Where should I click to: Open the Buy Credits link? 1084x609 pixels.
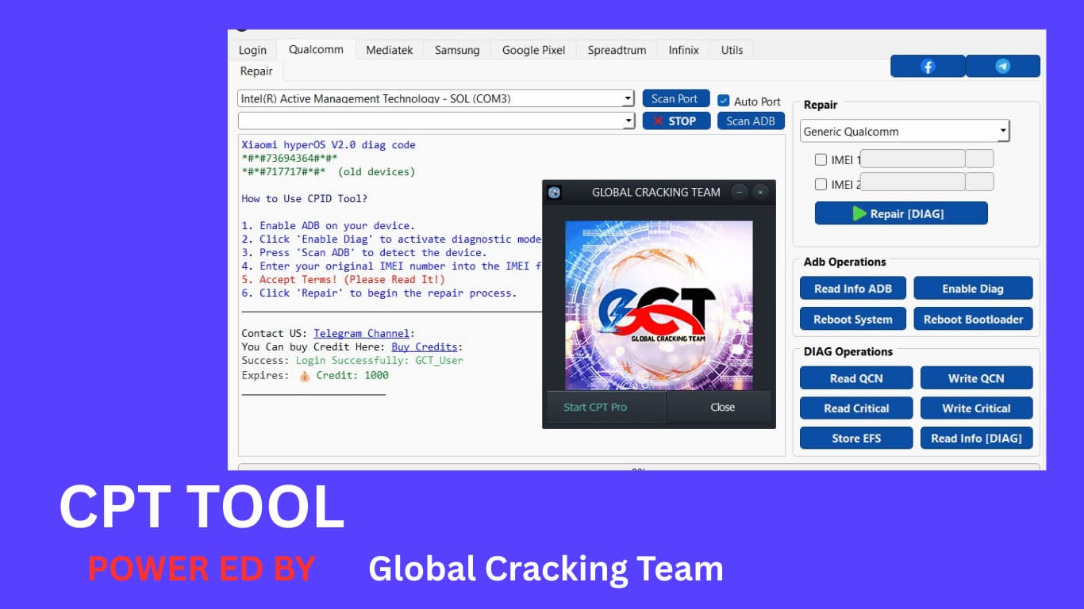point(424,347)
